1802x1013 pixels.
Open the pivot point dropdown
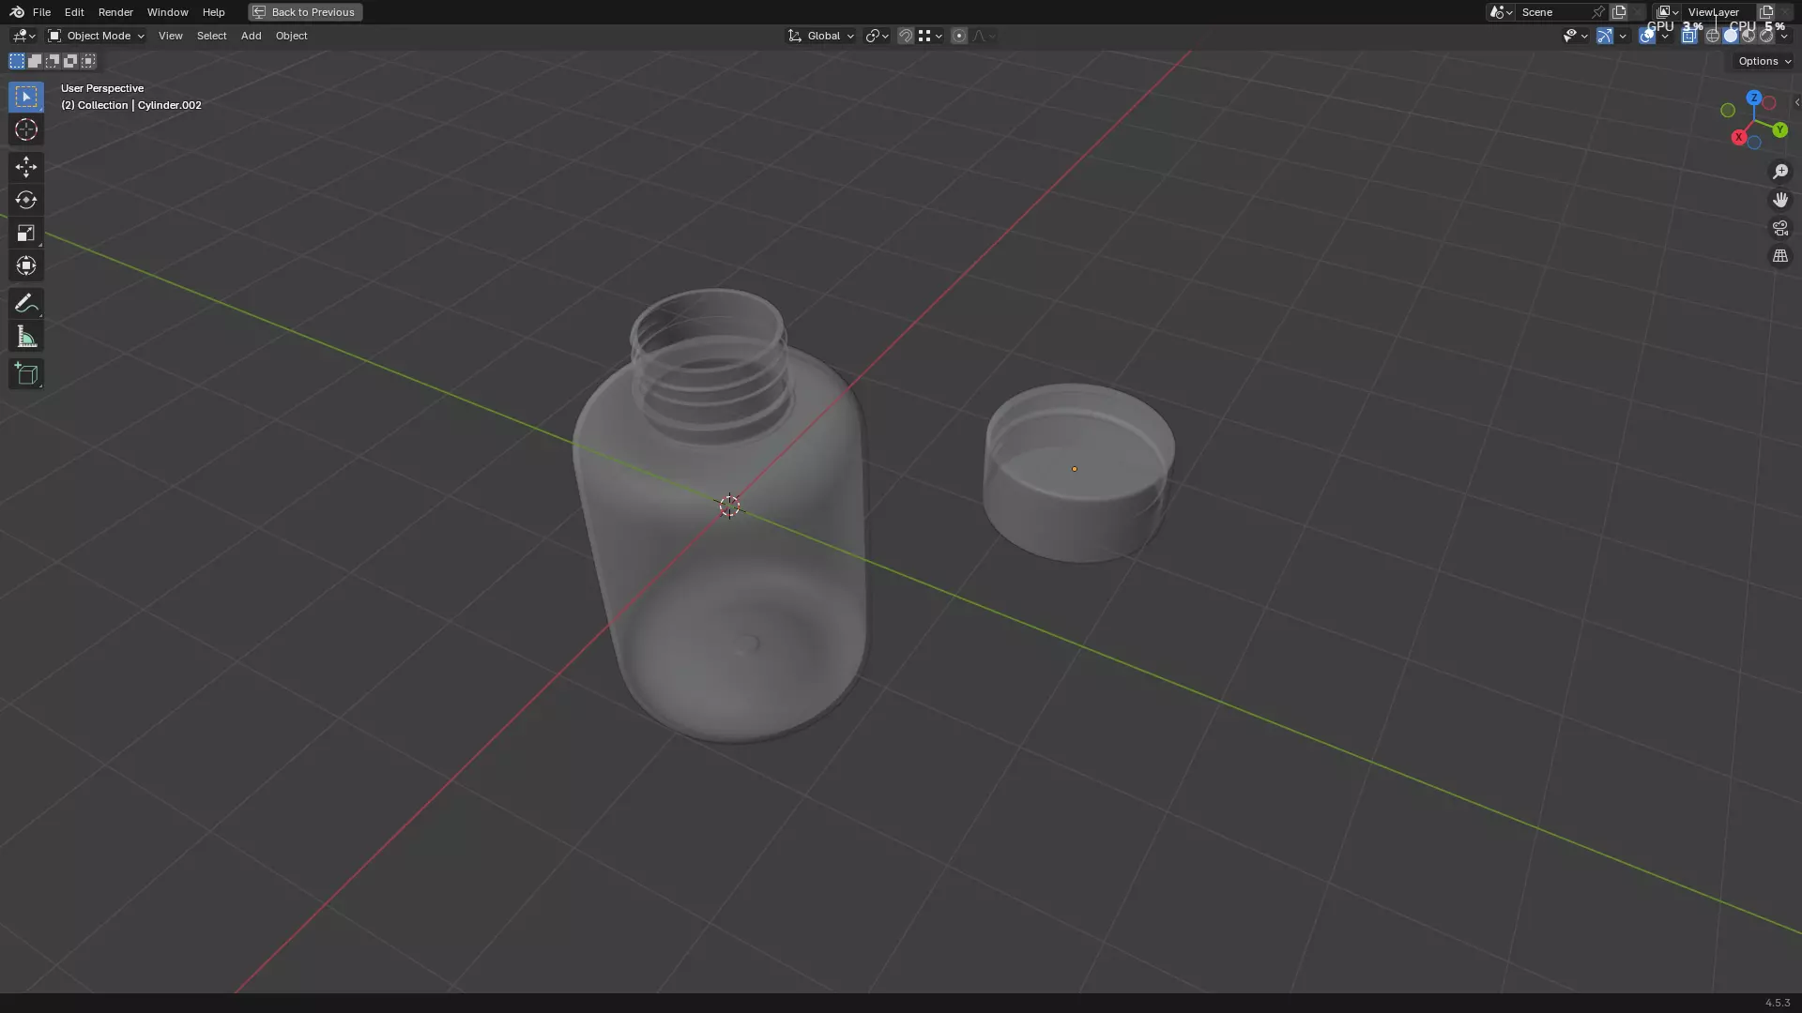[877, 36]
